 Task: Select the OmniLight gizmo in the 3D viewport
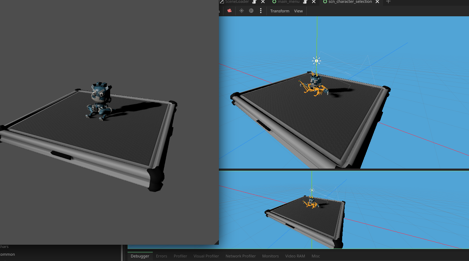pos(316,60)
